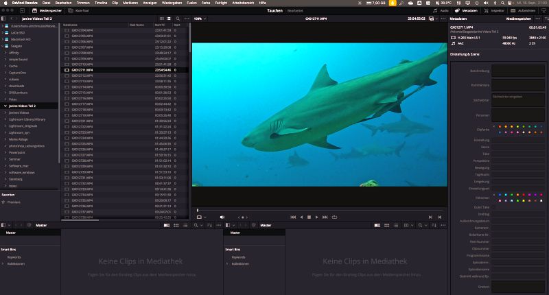Open the viewer zoom percentage dropdown
This screenshot has height=295, width=549.
click(x=200, y=19)
